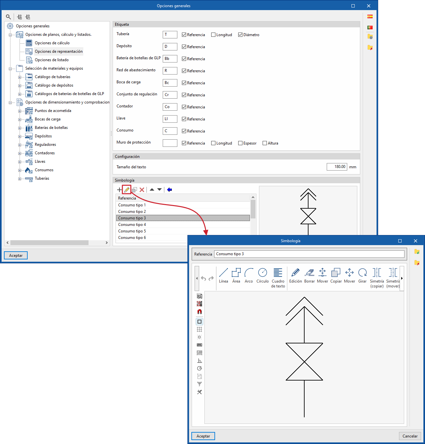Expand Tuberías tree node
This screenshot has width=425, height=444.
pos(20,179)
